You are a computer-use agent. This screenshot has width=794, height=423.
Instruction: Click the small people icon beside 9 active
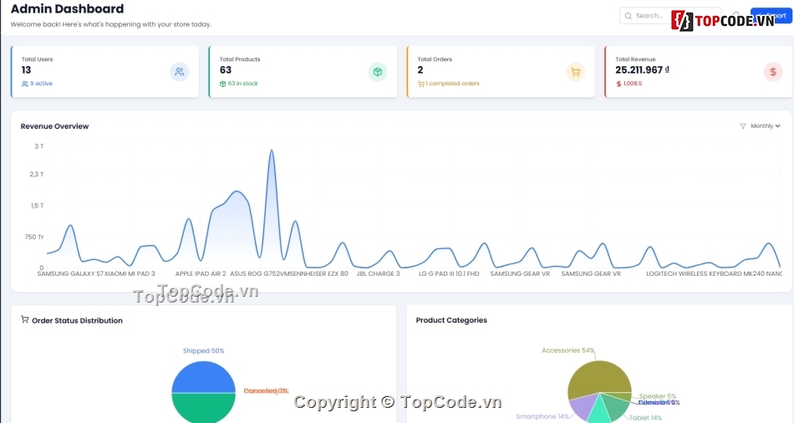coord(25,84)
